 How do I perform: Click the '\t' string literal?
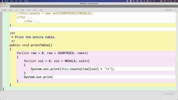click(x=107, y=69)
